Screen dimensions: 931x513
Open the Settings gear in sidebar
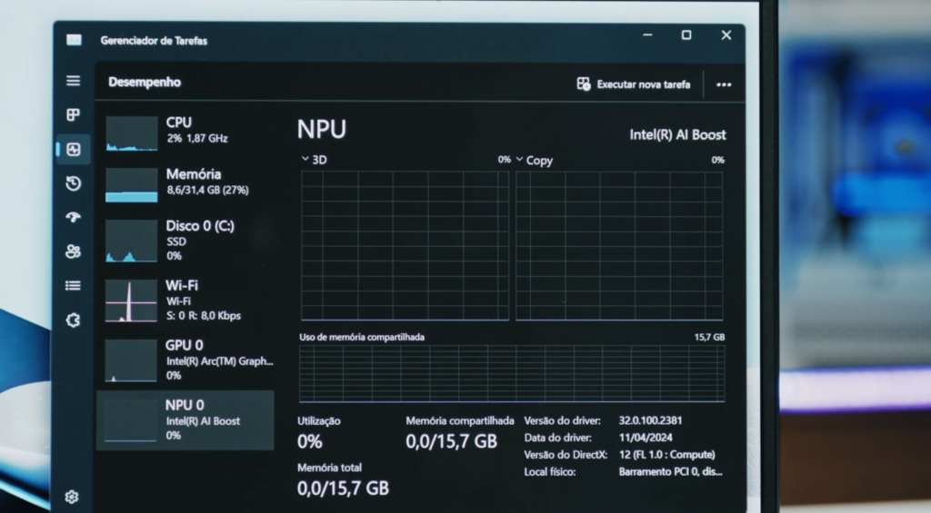coord(72,497)
